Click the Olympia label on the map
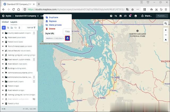The width and height of the screenshot is (170, 112). coord(103,98)
